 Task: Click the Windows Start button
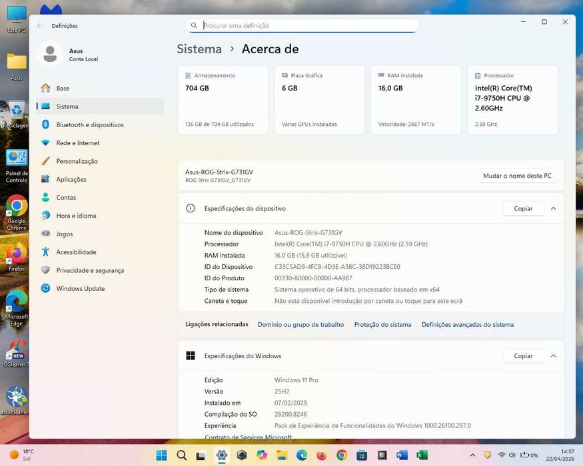[161, 455]
